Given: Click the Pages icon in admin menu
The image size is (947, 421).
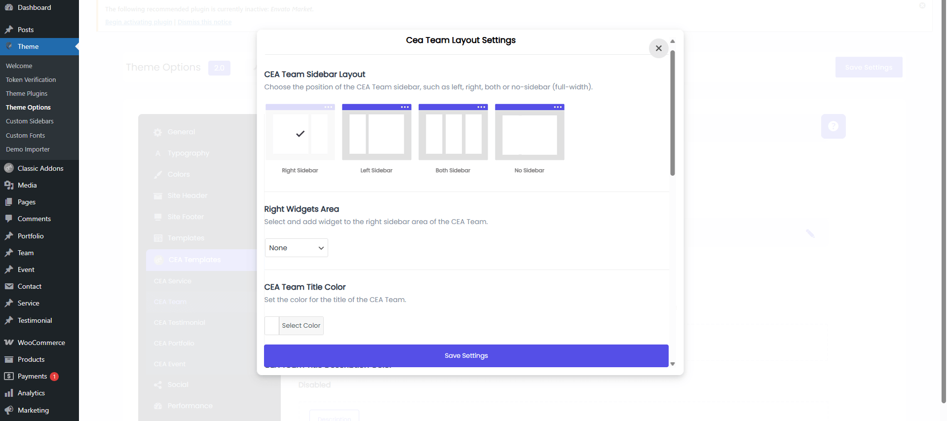Looking at the screenshot, I should (x=9, y=202).
